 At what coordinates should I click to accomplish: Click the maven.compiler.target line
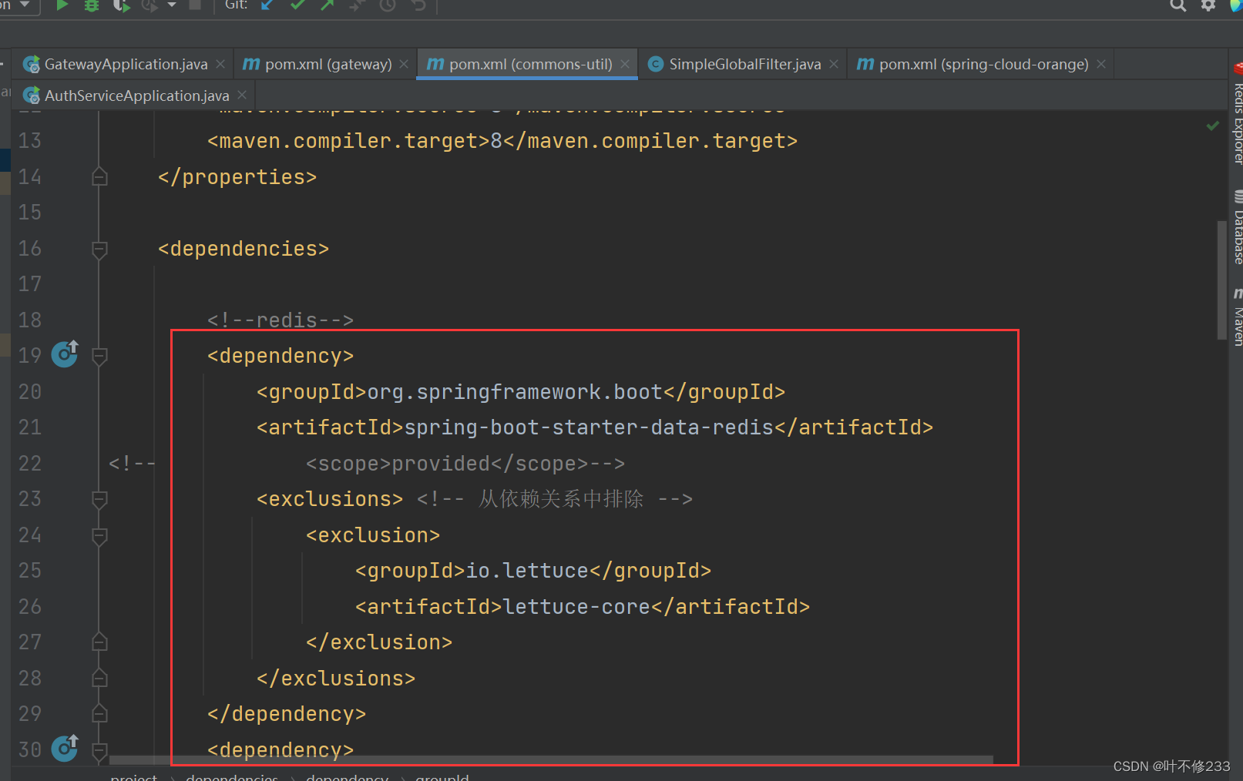pos(502,141)
